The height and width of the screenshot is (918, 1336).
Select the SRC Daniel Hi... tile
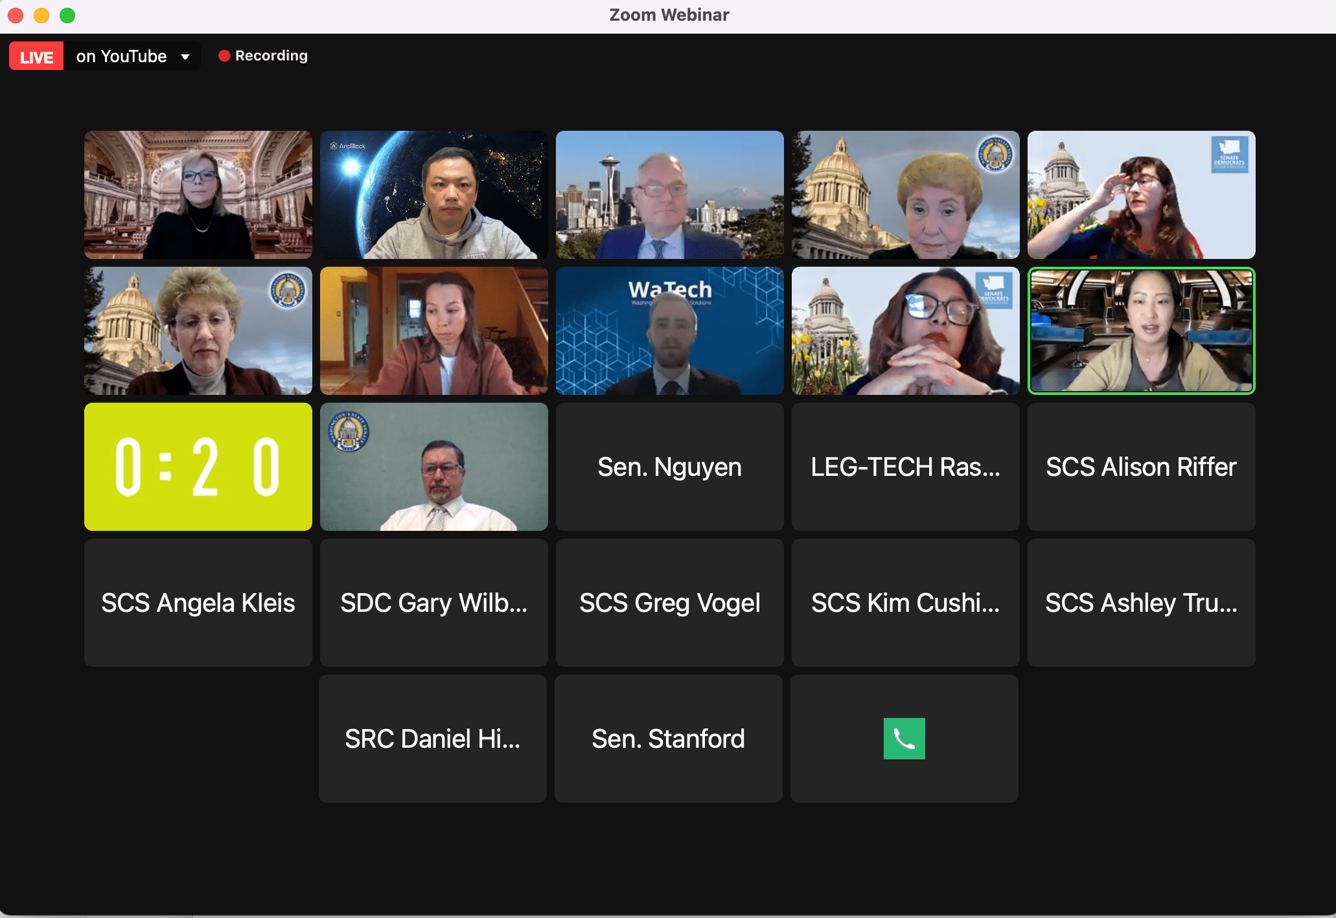coord(432,739)
